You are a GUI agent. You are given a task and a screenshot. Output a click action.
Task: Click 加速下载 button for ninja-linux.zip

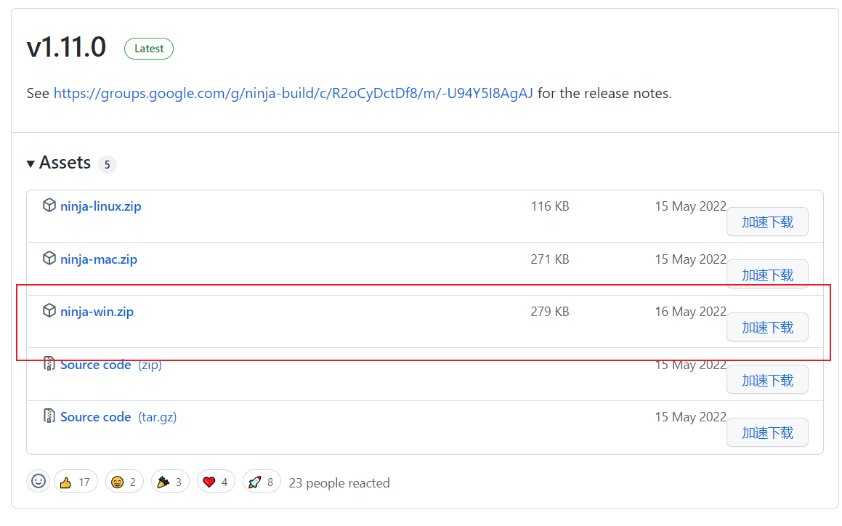click(767, 222)
